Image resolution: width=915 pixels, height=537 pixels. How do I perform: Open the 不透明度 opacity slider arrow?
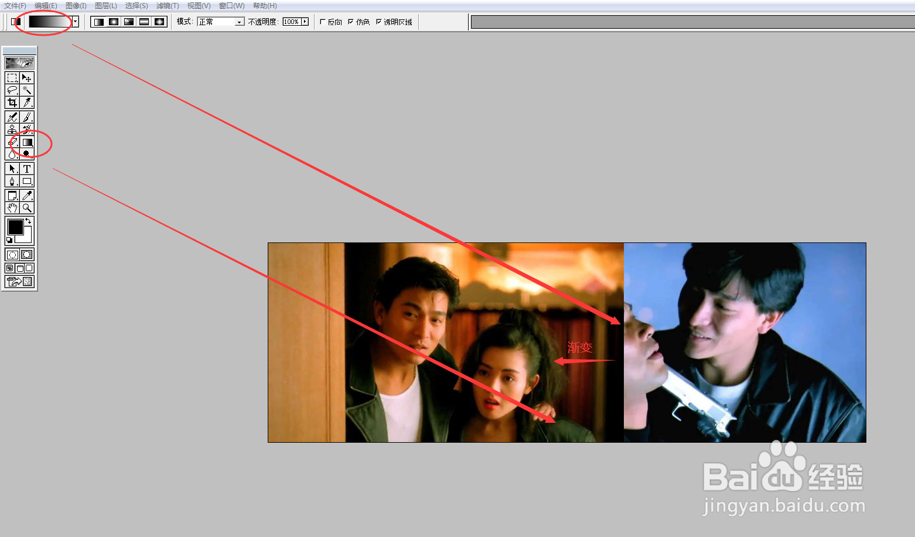pos(305,22)
